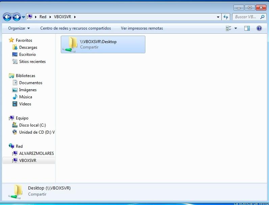Click the search magnifier icon
Viewport: 269px width, 205px height.
click(262, 17)
